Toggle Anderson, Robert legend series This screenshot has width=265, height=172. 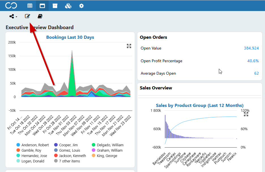33,145
